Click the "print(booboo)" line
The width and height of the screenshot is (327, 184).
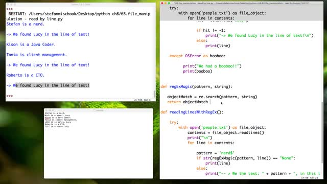click(198, 71)
